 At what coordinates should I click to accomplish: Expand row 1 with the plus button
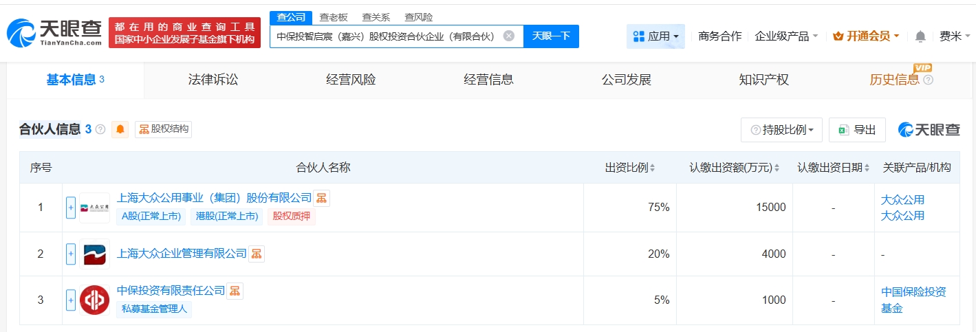click(x=71, y=208)
